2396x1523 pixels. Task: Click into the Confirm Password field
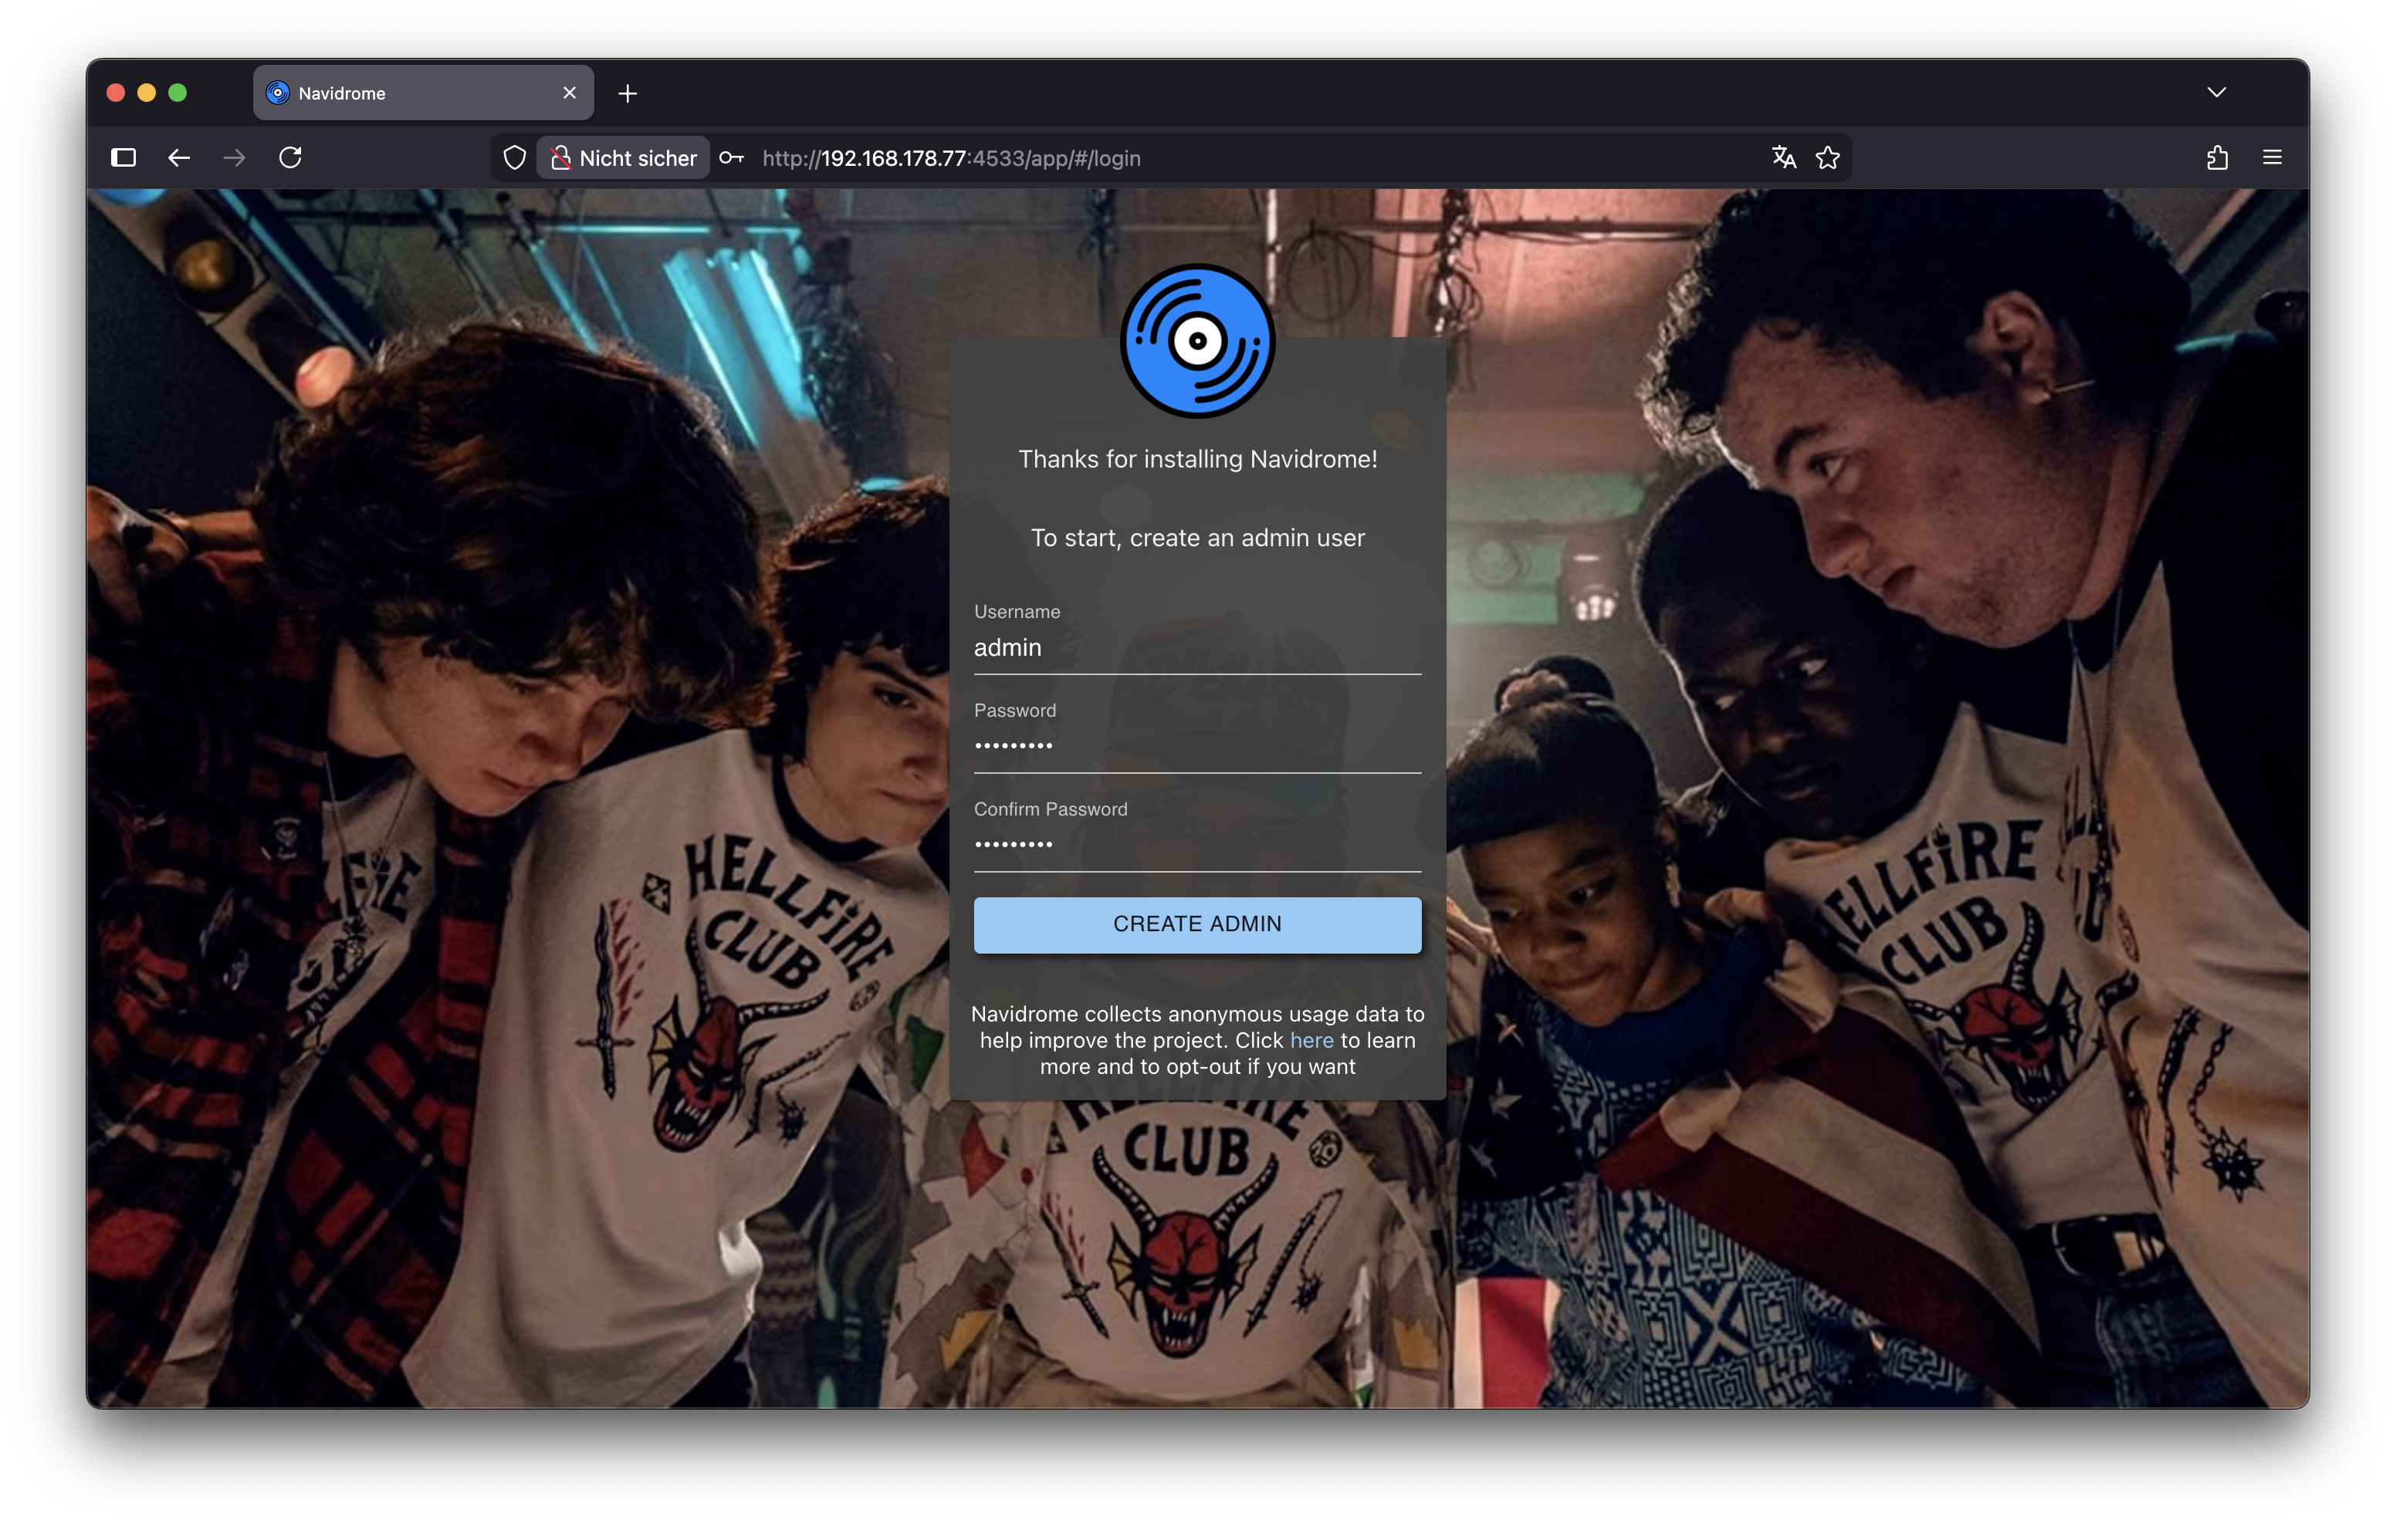pyautogui.click(x=1196, y=845)
